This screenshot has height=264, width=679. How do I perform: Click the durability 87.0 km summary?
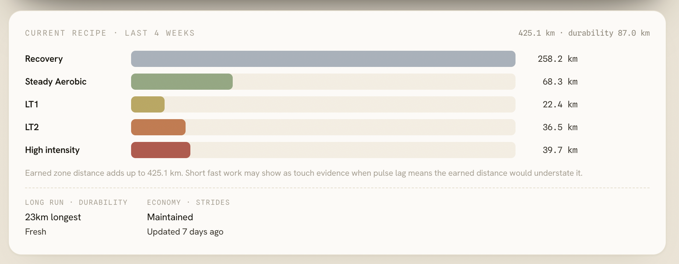tap(609, 33)
